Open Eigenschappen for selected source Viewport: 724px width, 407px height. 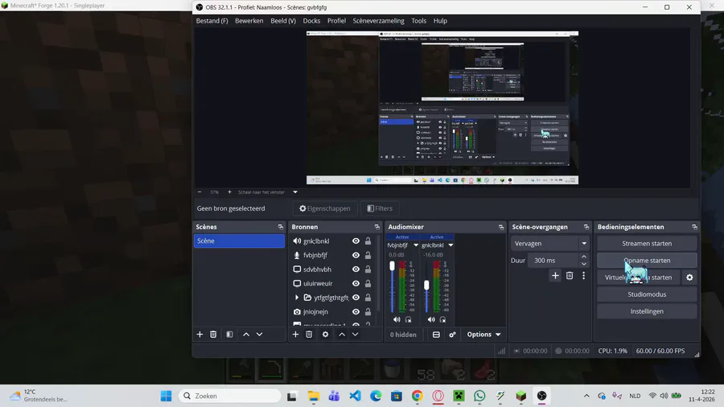pyautogui.click(x=325, y=208)
